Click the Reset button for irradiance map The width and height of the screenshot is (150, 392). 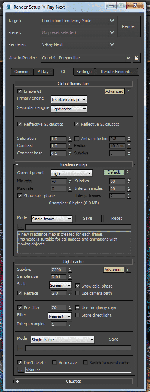coord(117,218)
